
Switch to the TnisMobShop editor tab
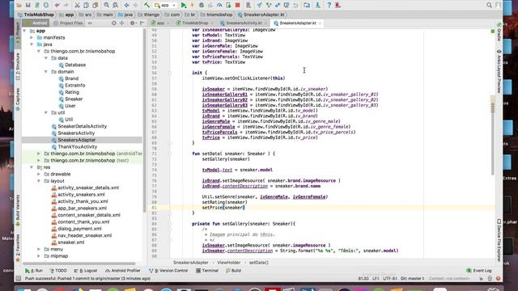pos(194,23)
